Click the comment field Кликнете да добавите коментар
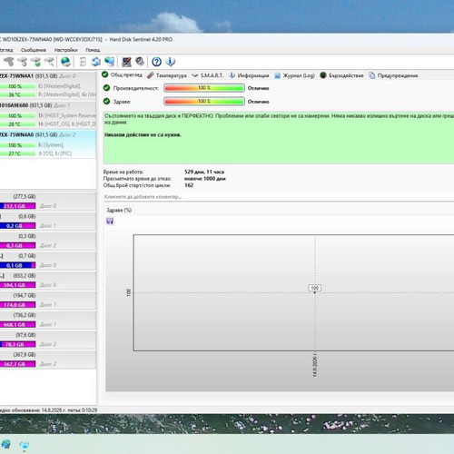 [279, 197]
